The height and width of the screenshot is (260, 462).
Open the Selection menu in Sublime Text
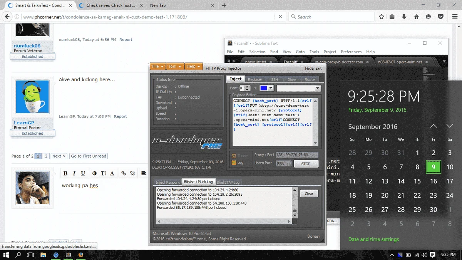(257, 52)
